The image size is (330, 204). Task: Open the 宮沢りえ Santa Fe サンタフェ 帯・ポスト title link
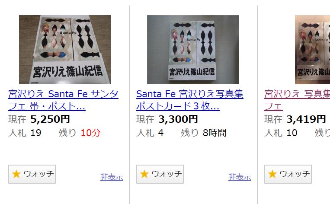pyautogui.click(x=63, y=100)
